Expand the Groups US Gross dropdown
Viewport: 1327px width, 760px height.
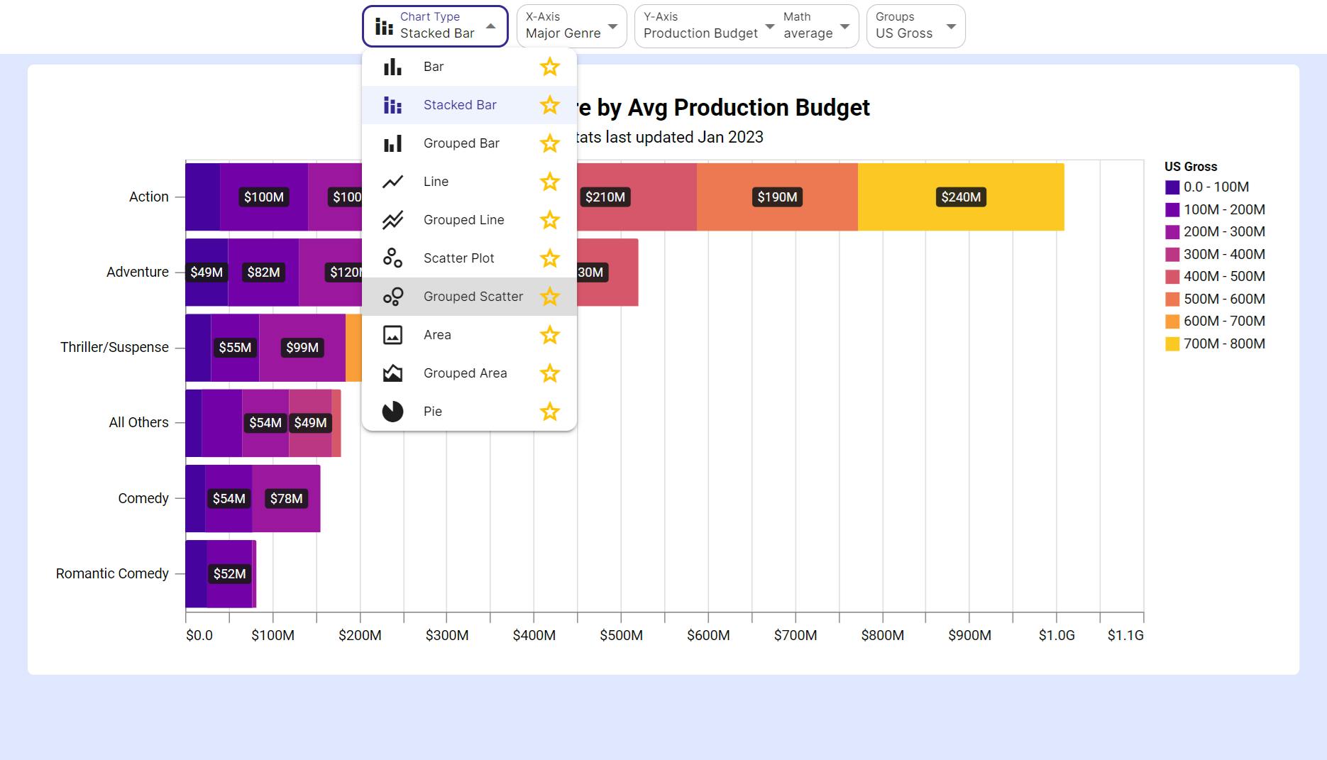(x=915, y=26)
